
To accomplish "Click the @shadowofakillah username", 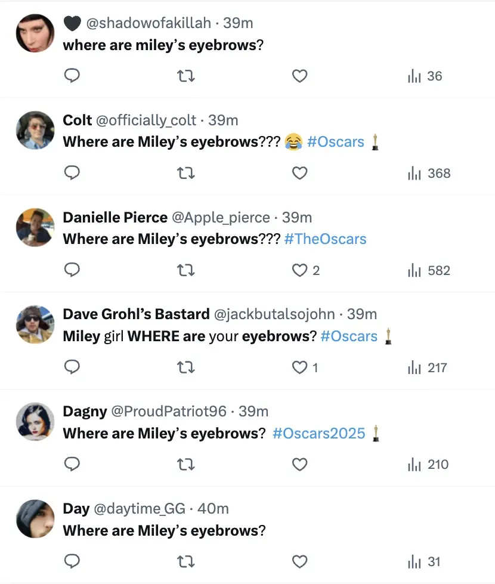I will (148, 23).
